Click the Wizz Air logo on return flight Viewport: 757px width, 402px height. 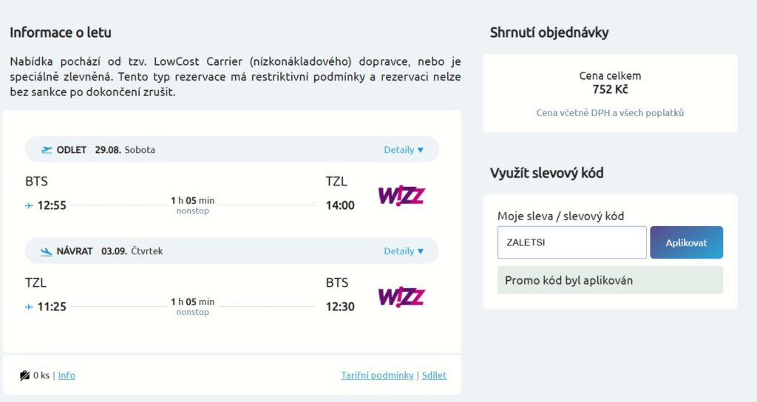[401, 297]
